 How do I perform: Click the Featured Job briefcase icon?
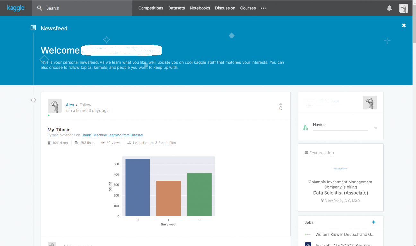tap(307, 153)
